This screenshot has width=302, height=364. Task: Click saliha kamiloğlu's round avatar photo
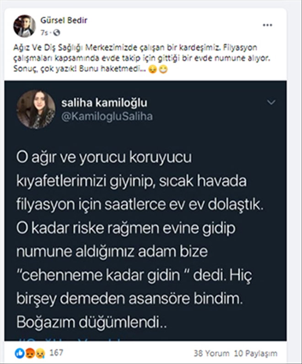coord(36,109)
